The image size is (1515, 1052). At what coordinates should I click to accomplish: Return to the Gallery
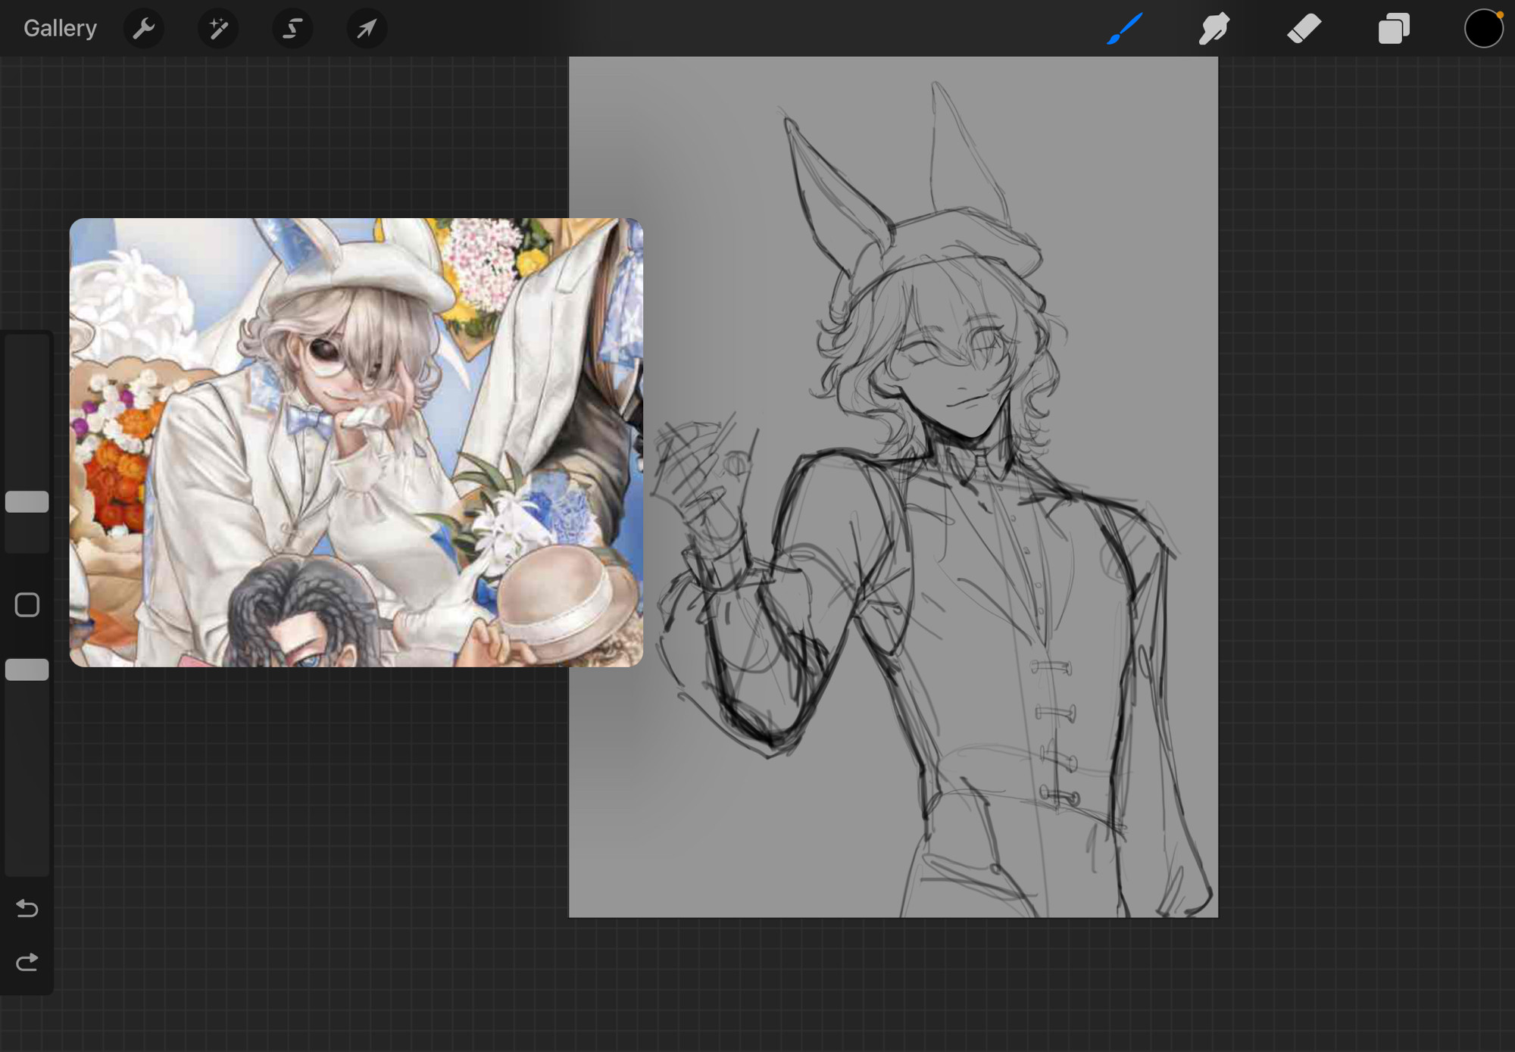(x=60, y=28)
